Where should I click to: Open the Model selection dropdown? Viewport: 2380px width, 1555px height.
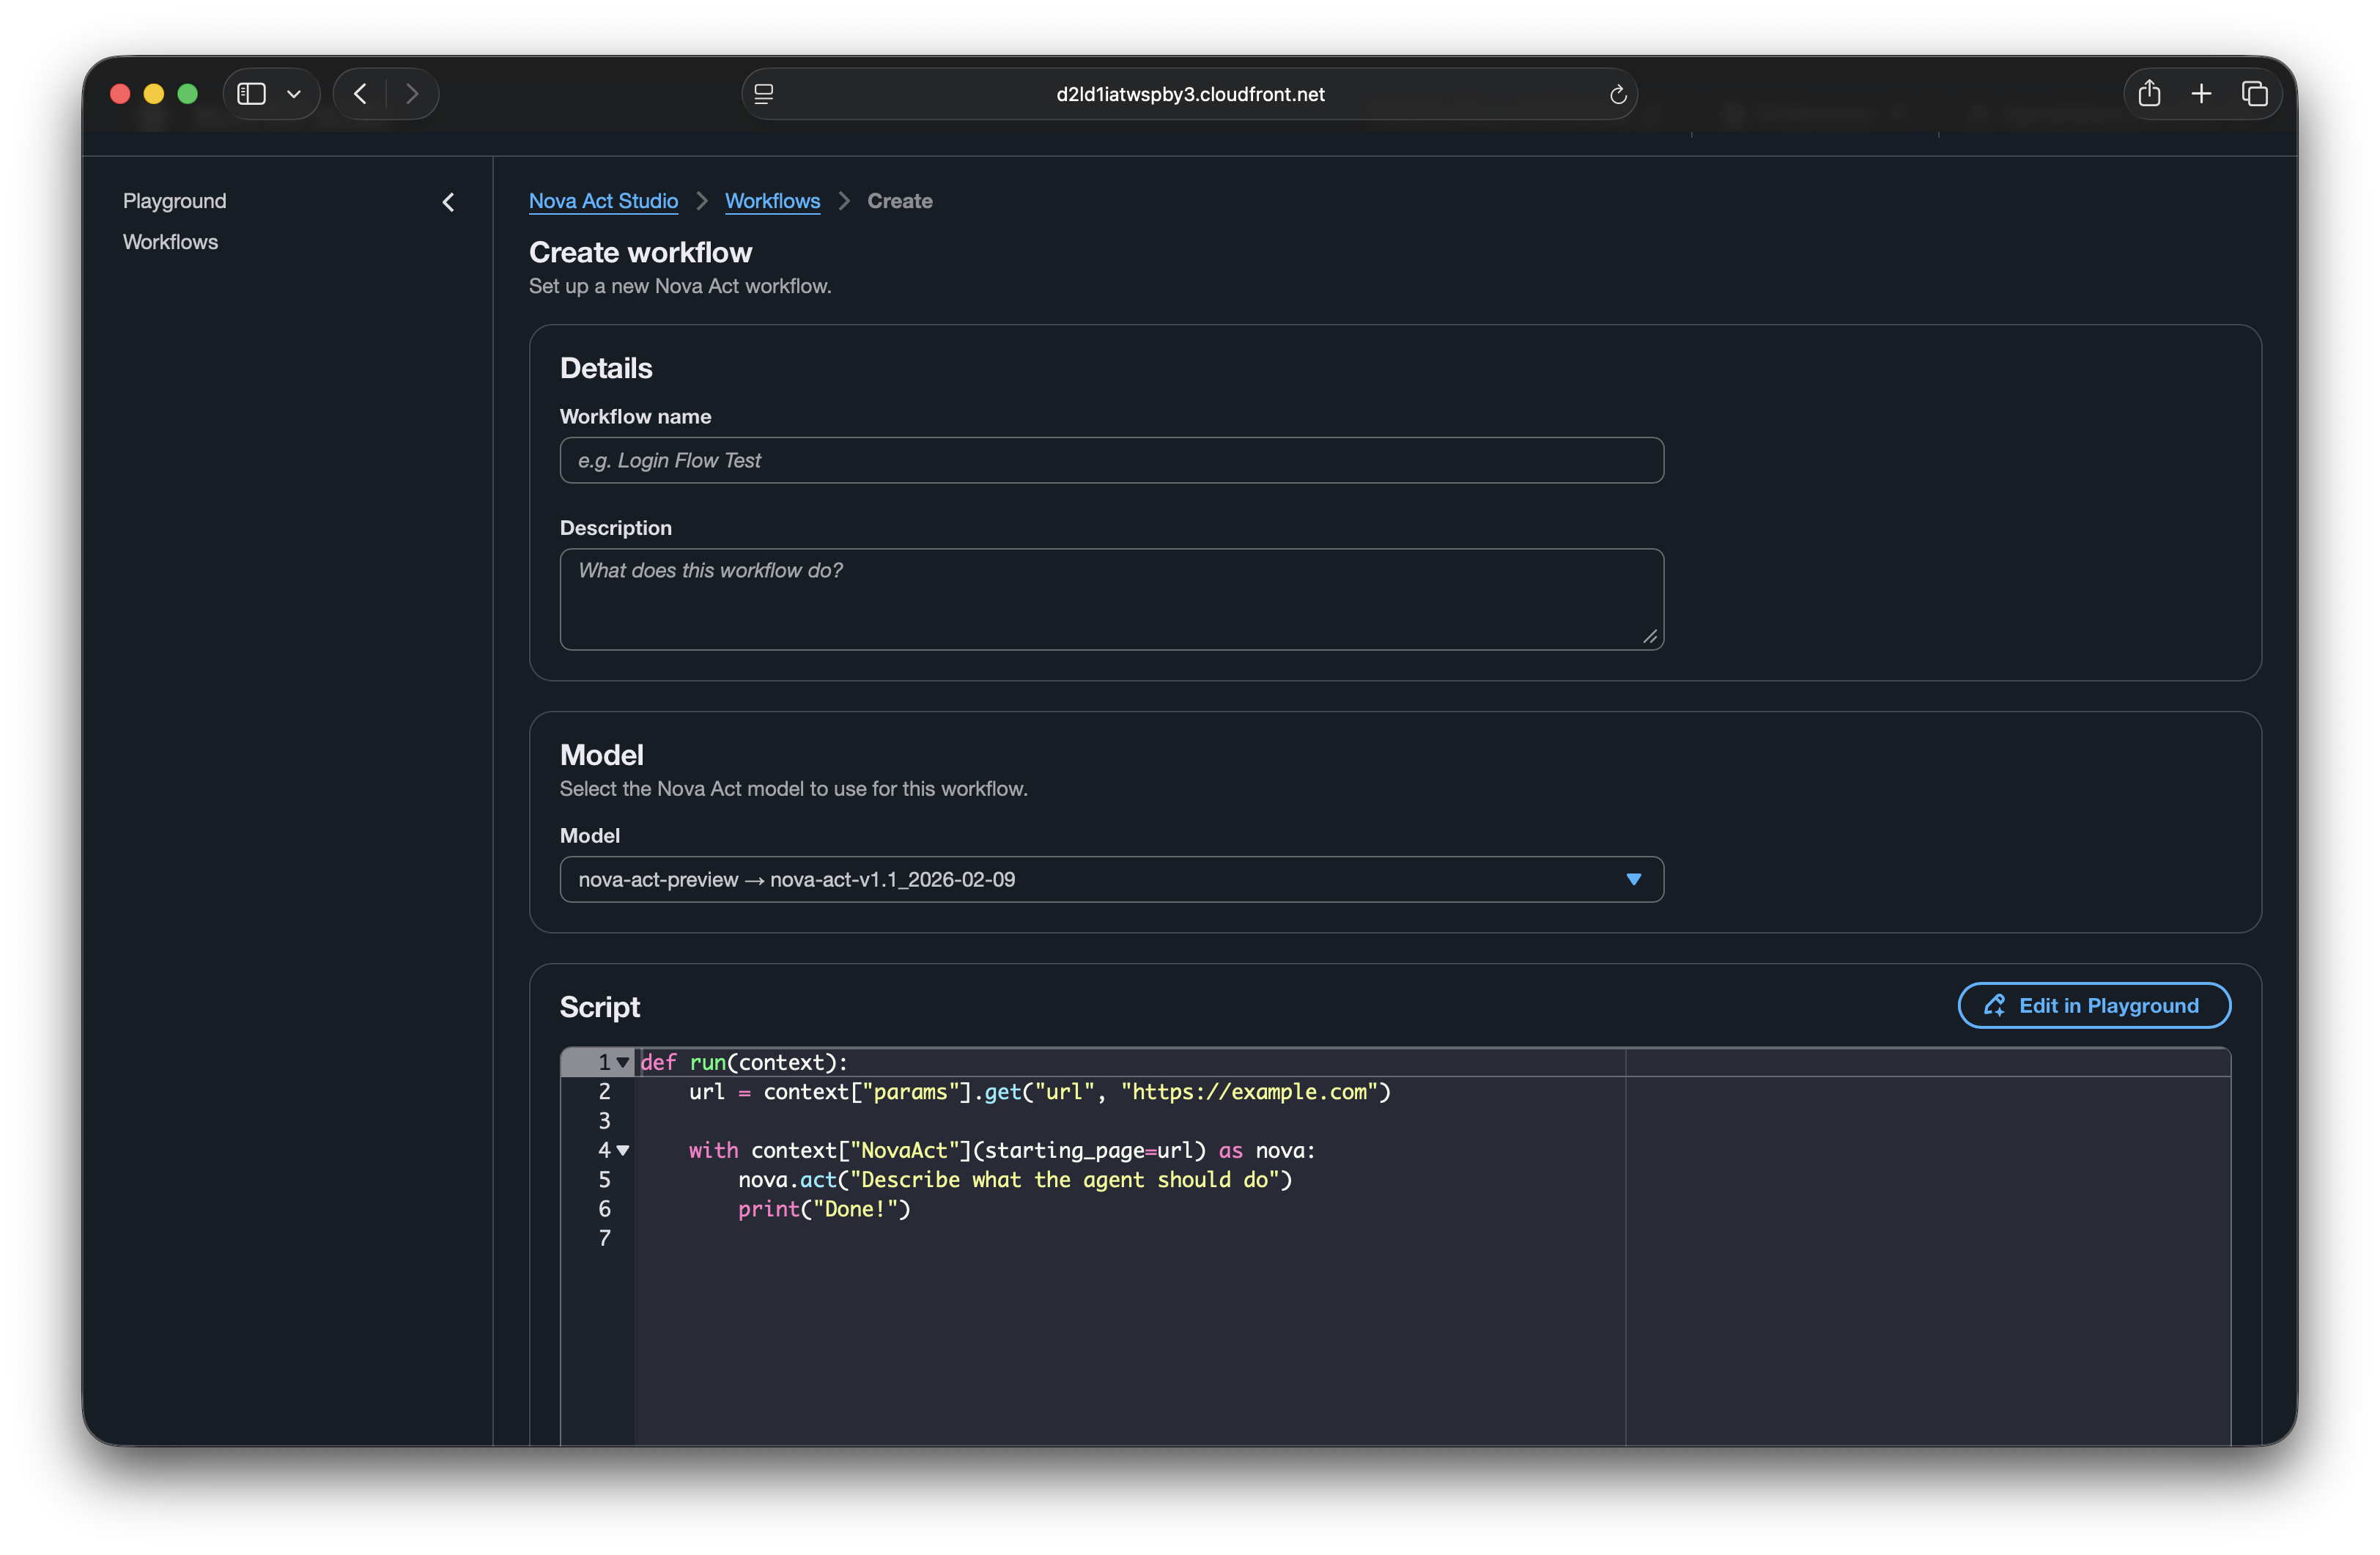[x=1112, y=879]
